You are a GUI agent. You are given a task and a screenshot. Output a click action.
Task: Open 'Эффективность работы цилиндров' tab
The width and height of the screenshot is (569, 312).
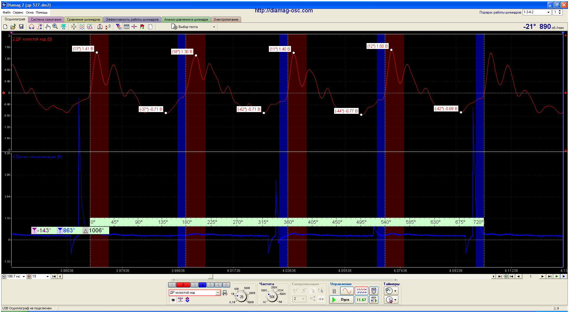pos(132,19)
